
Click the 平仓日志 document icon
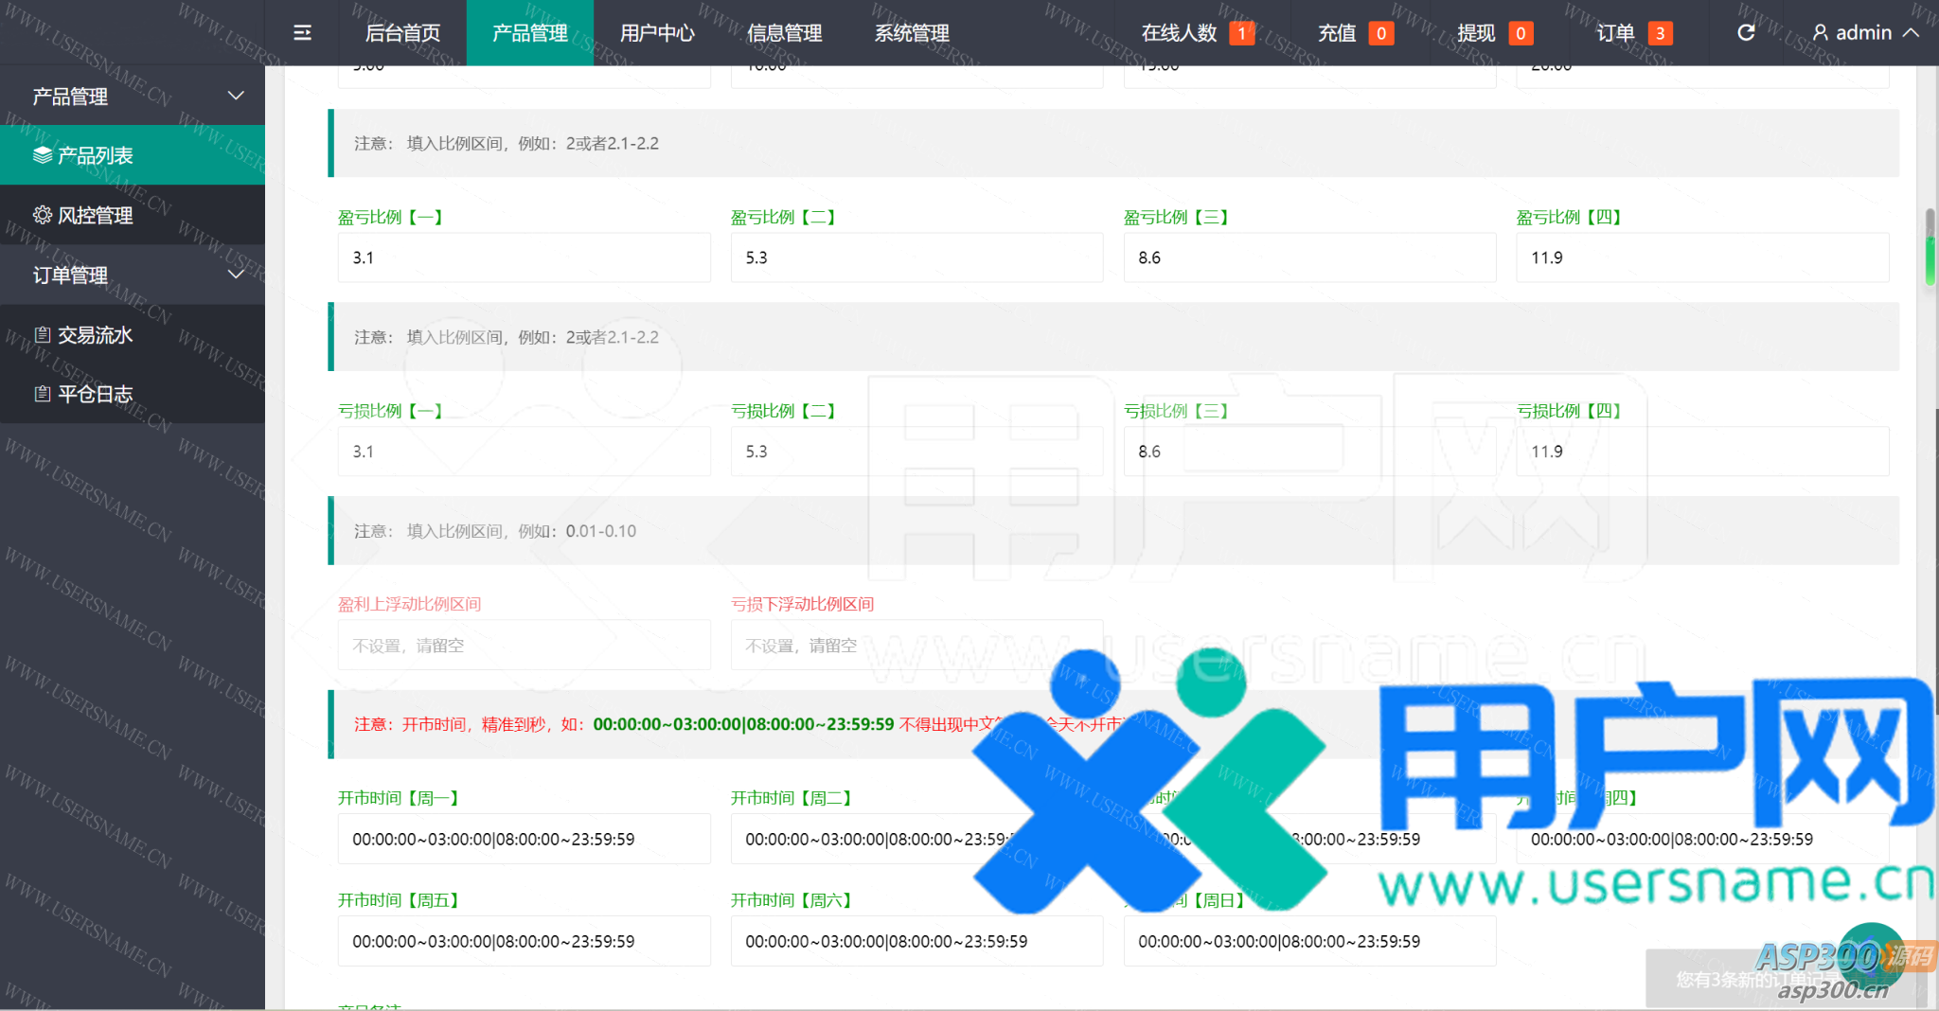(43, 394)
